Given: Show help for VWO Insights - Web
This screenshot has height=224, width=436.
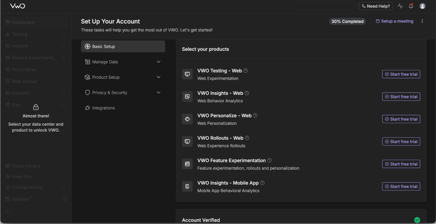Looking at the screenshot, I should click(247, 93).
